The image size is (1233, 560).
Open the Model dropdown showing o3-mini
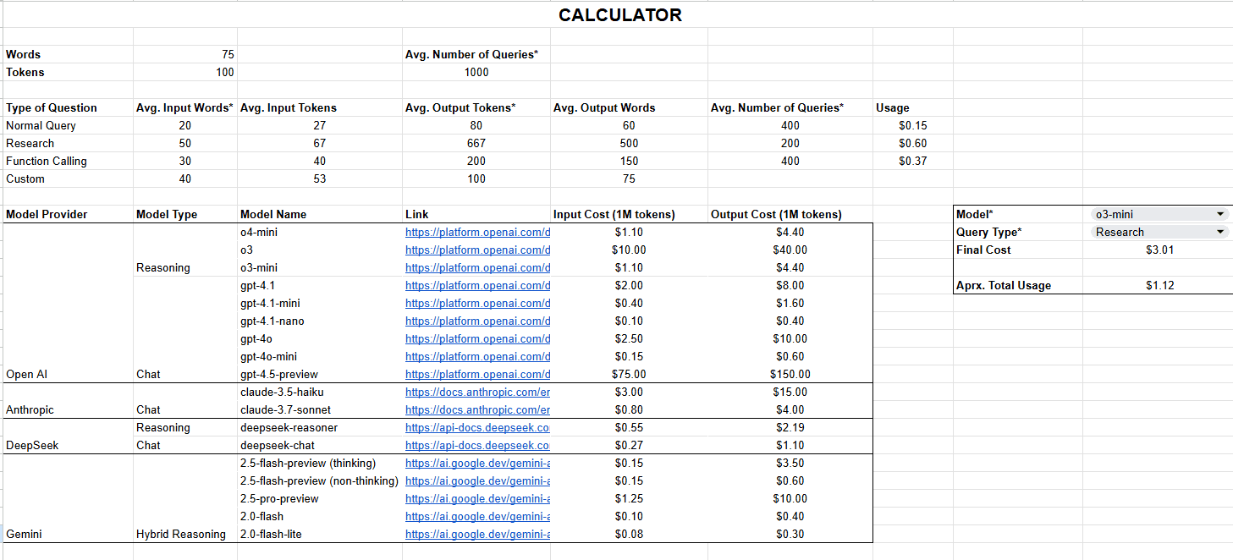(1159, 214)
